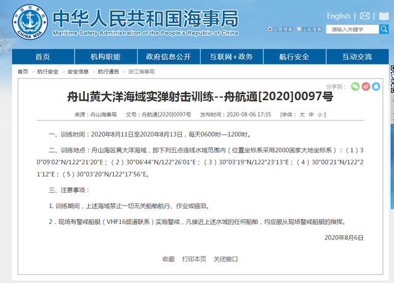Set font size to 小
This screenshot has width=394, height=283.
[x=320, y=115]
